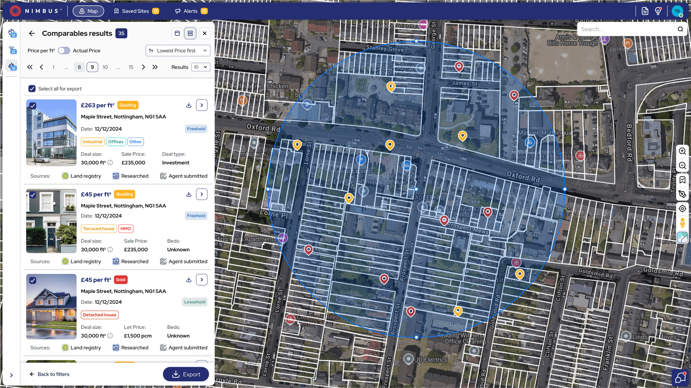Open the lightbulb tips icon

(658, 11)
